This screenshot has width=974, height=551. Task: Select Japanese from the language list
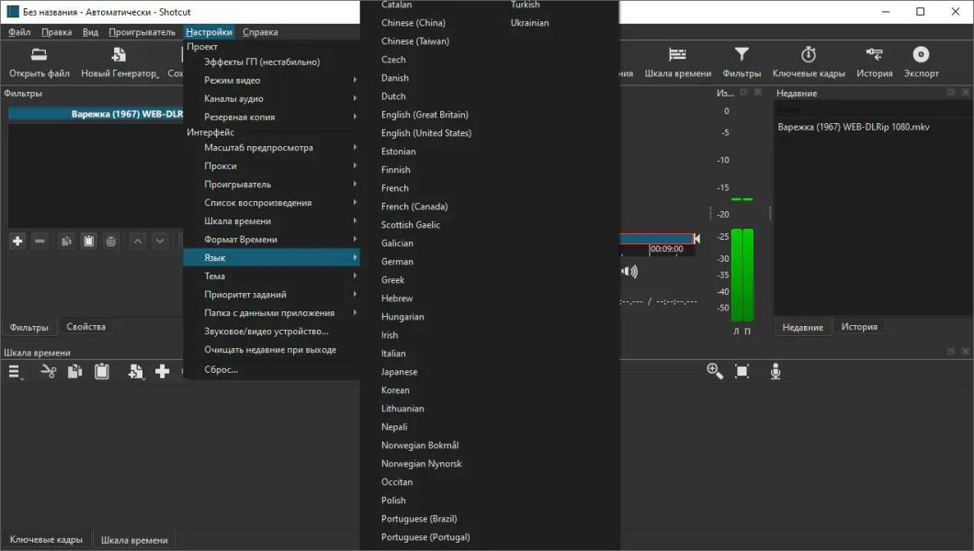399,372
